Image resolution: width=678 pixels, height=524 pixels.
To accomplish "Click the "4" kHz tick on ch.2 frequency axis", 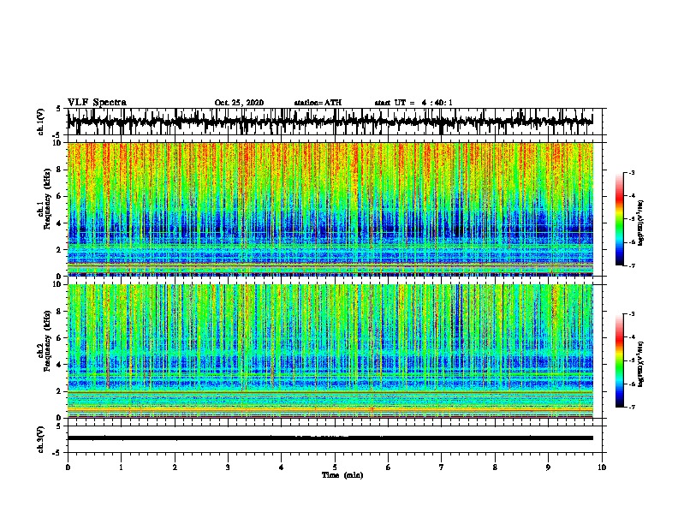I will pyautogui.click(x=60, y=365).
